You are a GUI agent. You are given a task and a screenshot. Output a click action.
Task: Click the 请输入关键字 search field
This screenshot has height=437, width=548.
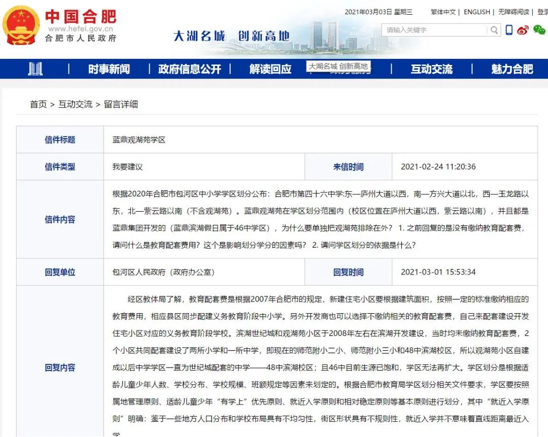pos(435,30)
